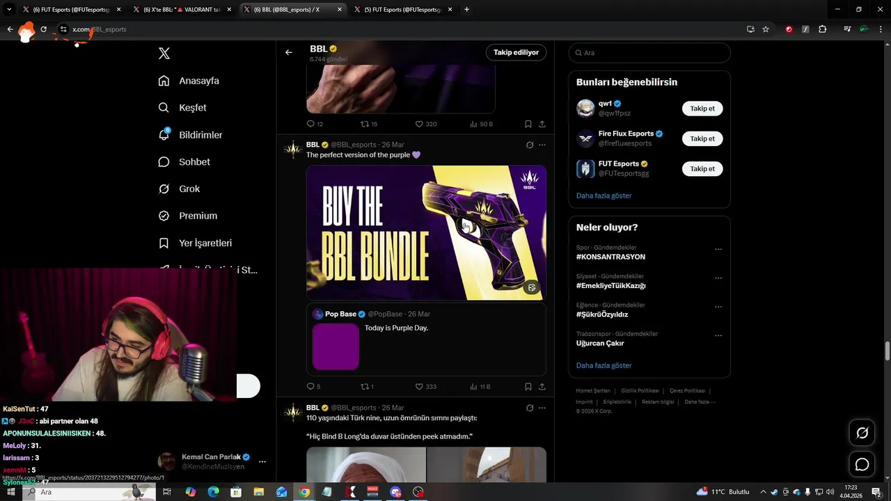This screenshot has height=501, width=891.
Task: Click Grok icon on Türk nine post
Action: click(530, 408)
